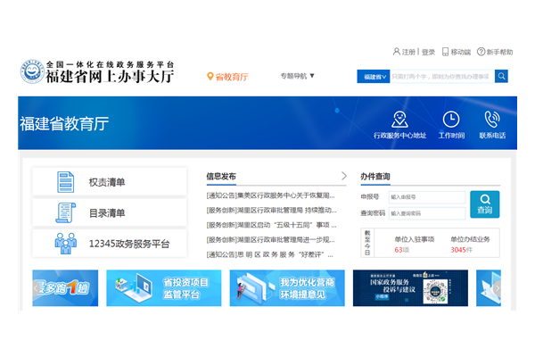Open the 福建省 region dropdown

pos(374,77)
